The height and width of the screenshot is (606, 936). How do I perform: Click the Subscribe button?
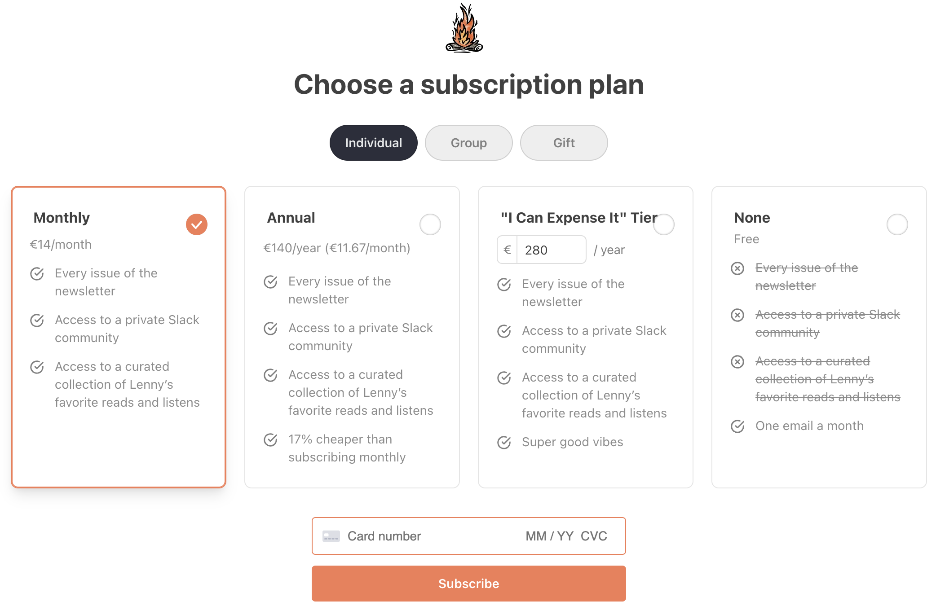tap(468, 583)
